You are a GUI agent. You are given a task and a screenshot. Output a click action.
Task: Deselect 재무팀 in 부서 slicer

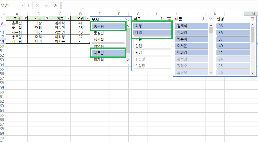[x=108, y=53]
